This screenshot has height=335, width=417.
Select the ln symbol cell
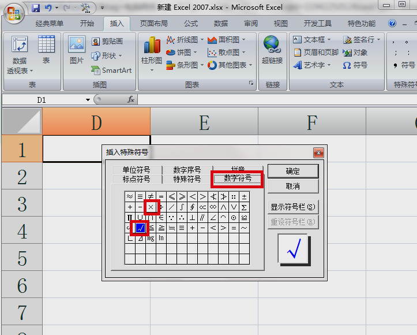[161, 238]
